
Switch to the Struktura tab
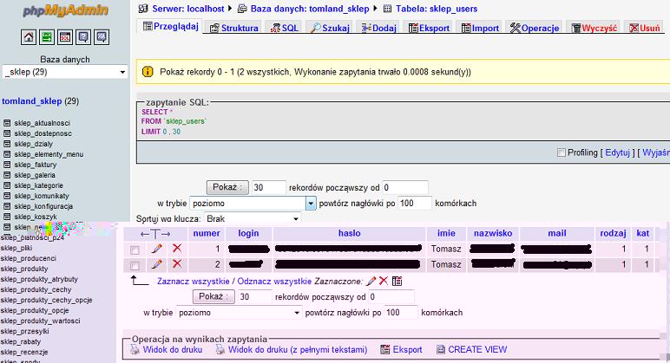point(234,28)
